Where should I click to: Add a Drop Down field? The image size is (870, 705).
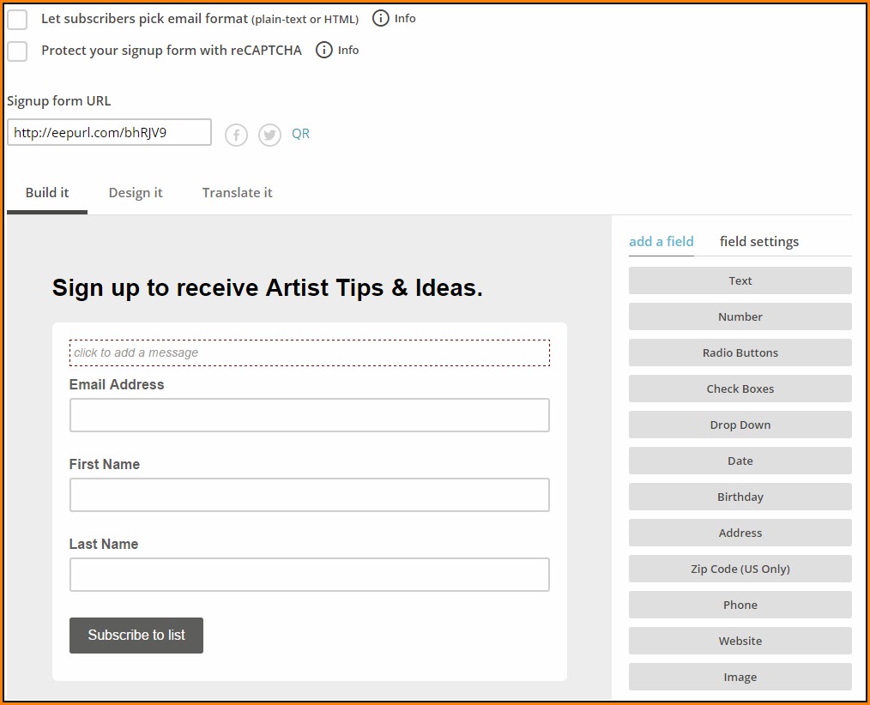click(x=740, y=425)
